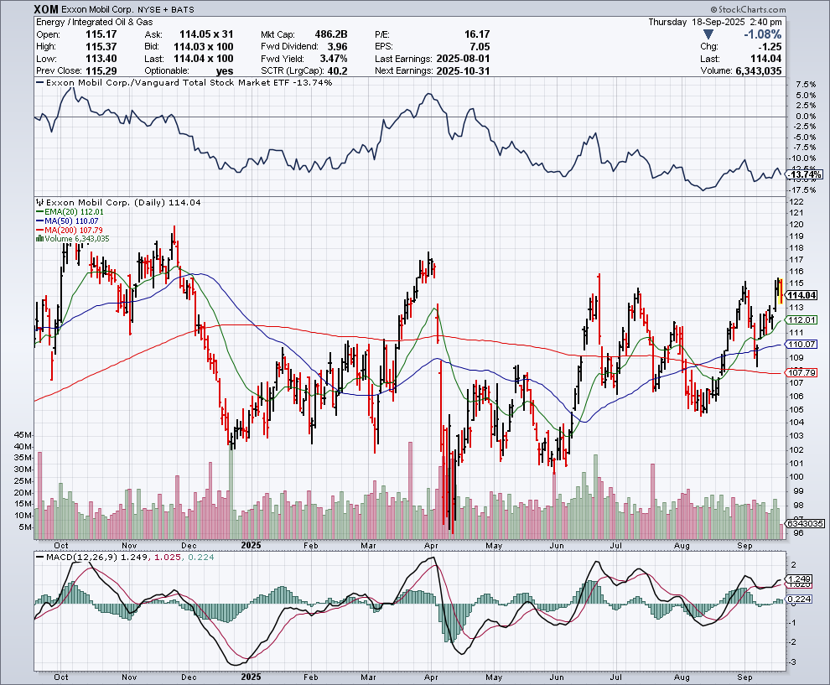This screenshot has width=830, height=685.
Task: Click the 45M label on the volume scale
Action: coord(23,434)
